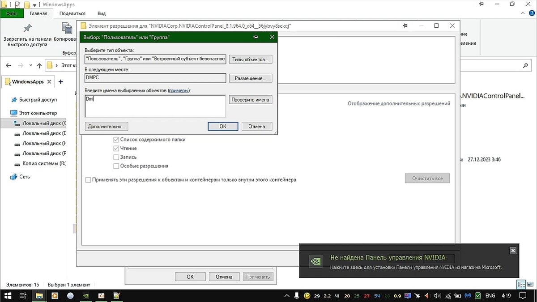Click File Explorer taskbar icon

click(39, 296)
